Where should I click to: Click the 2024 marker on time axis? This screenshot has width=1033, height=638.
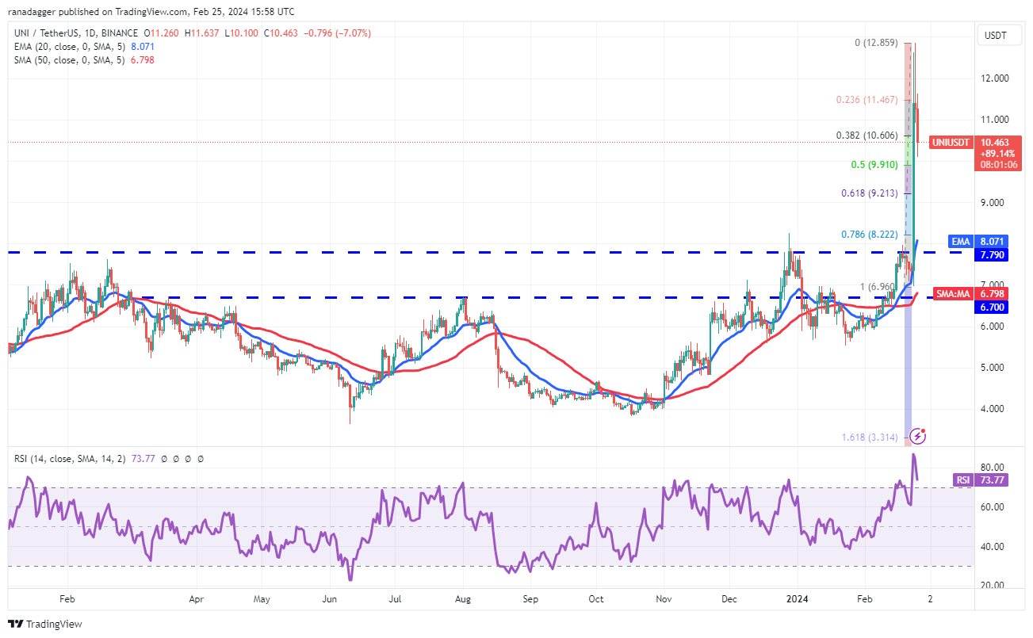[798, 600]
